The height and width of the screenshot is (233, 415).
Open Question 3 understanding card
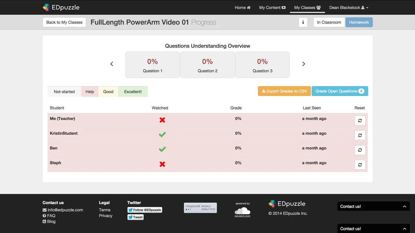262,65
